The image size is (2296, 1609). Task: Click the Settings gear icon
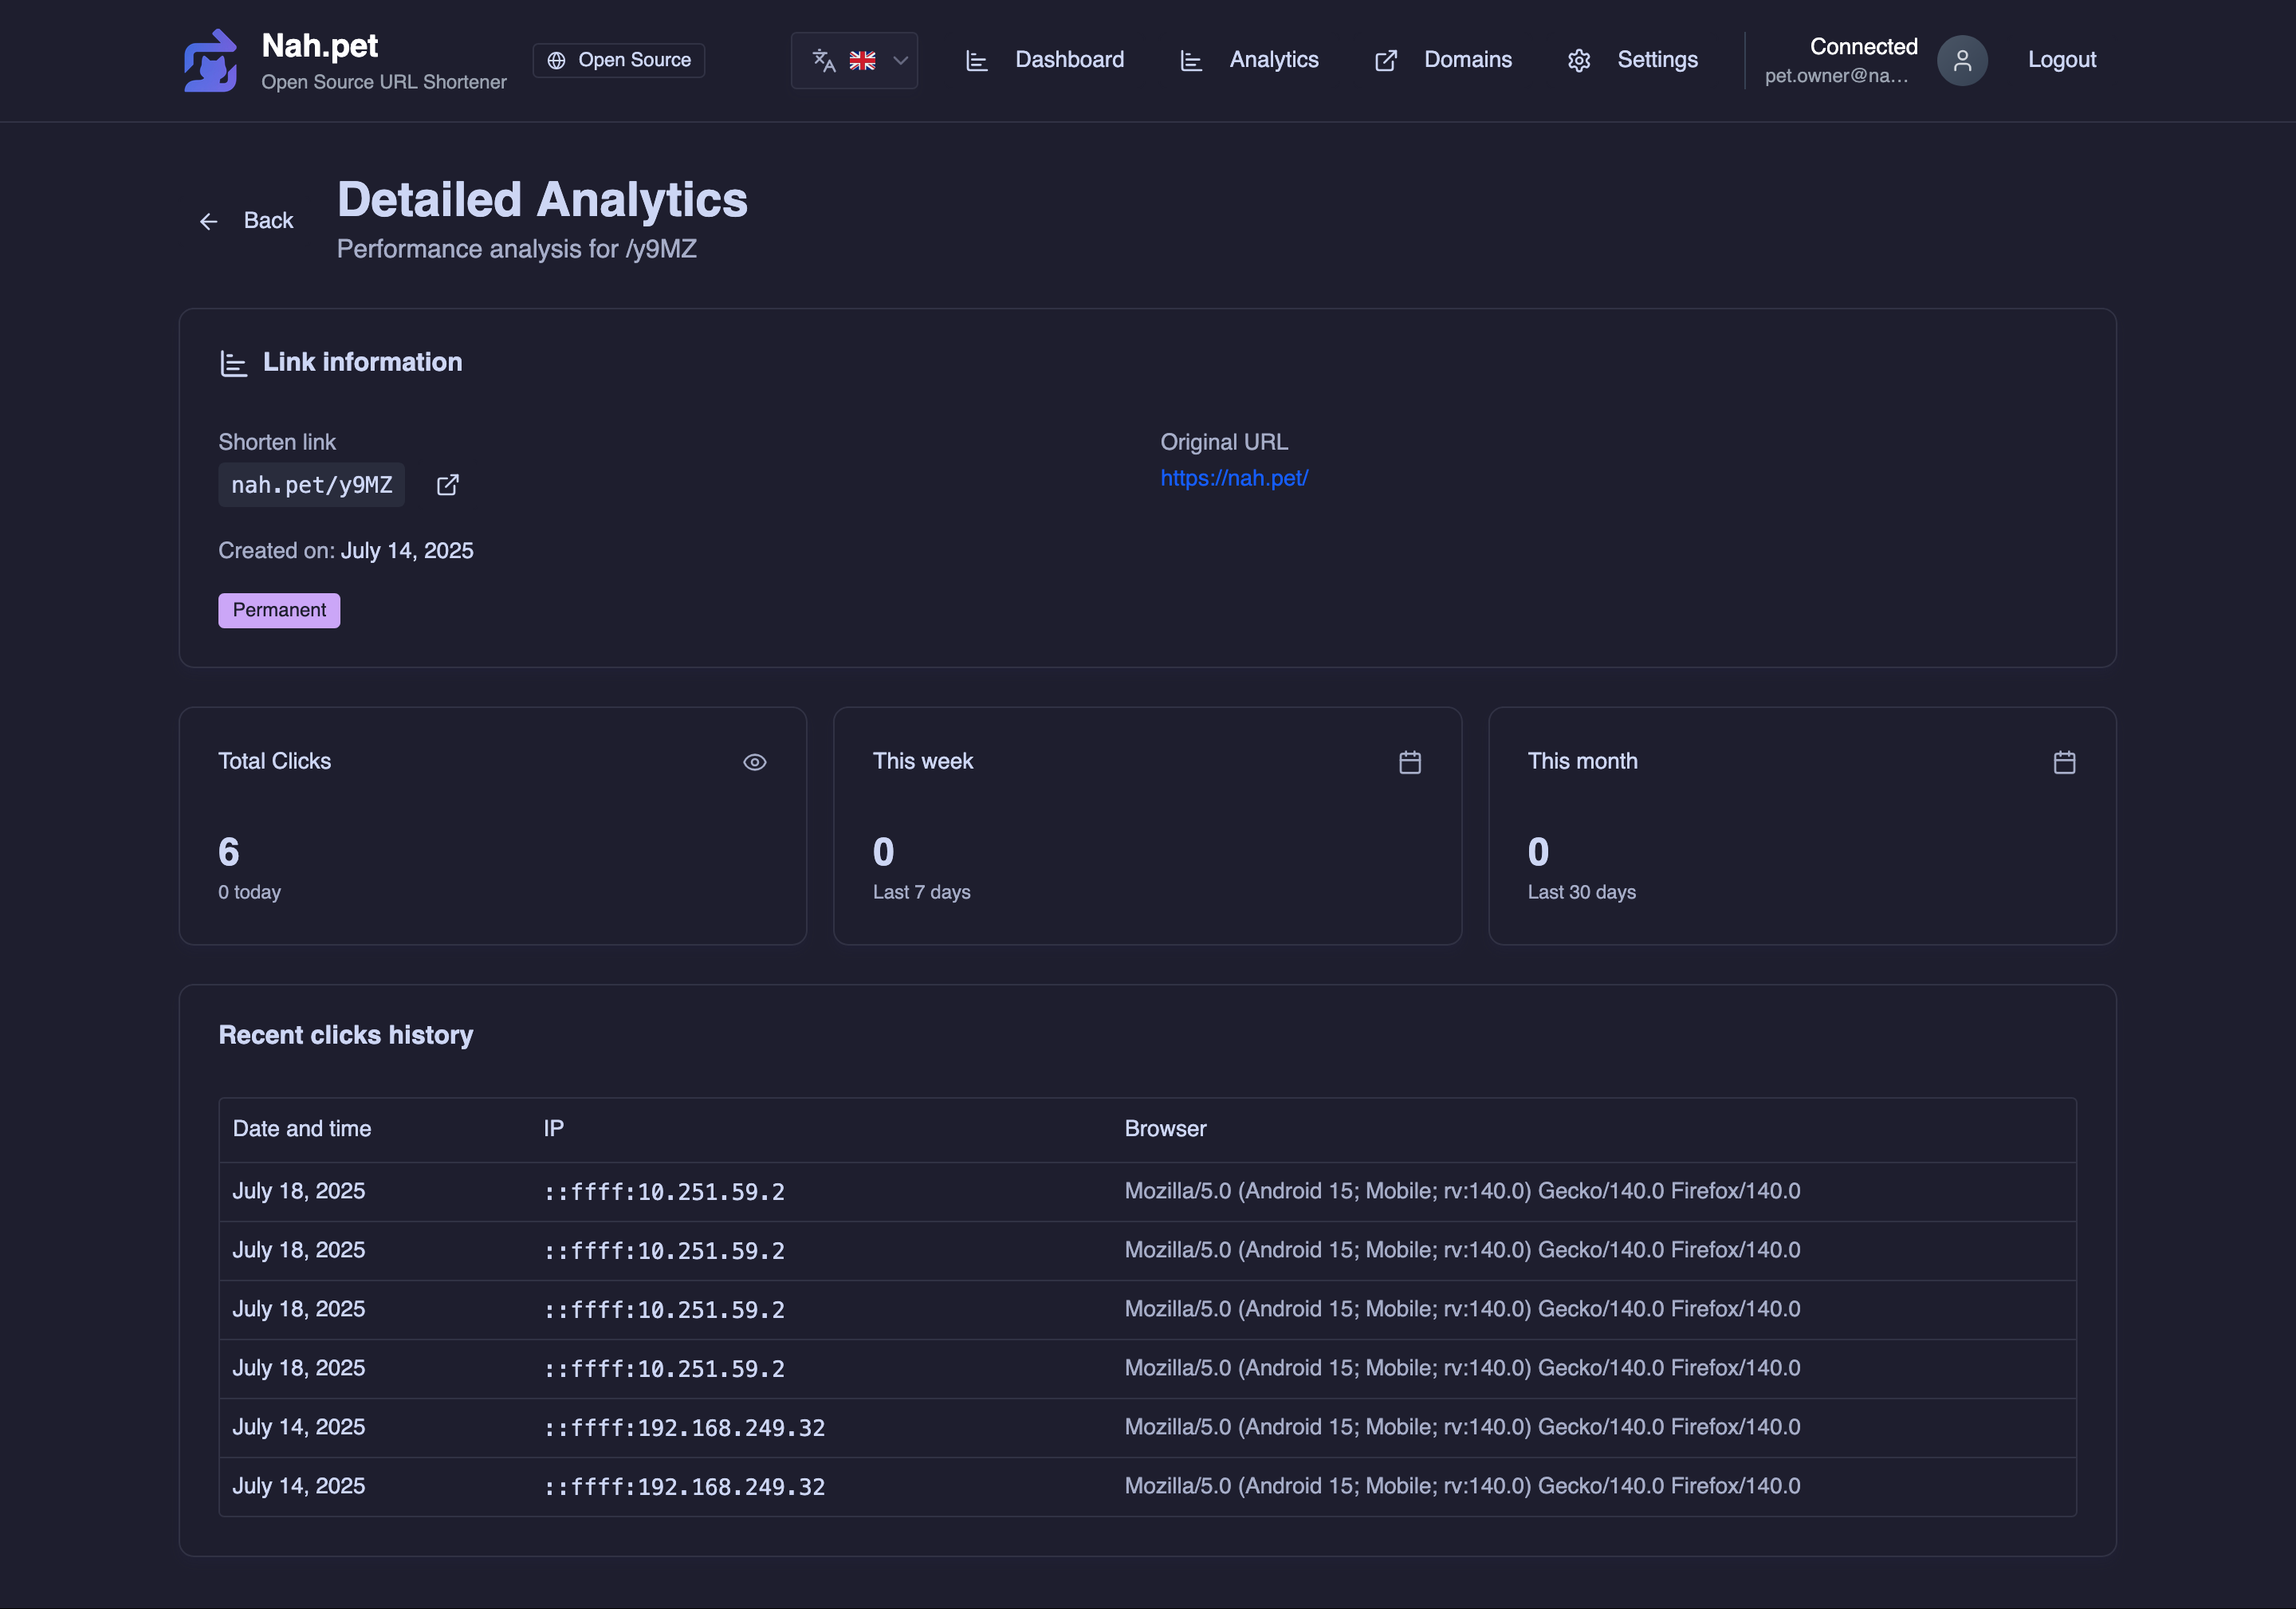1579,61
